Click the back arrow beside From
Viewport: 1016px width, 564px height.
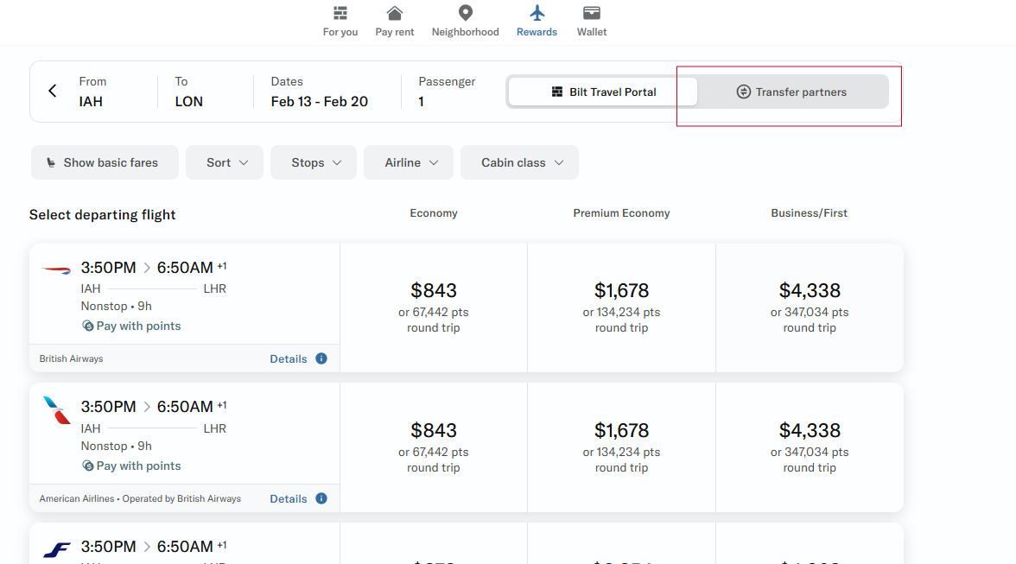click(53, 92)
